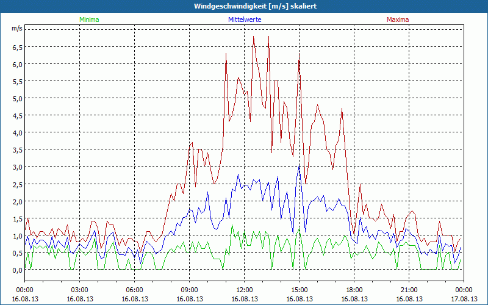Click the 17.08.13 date label
The width and height of the screenshot is (488, 305).
pyautogui.click(x=464, y=299)
